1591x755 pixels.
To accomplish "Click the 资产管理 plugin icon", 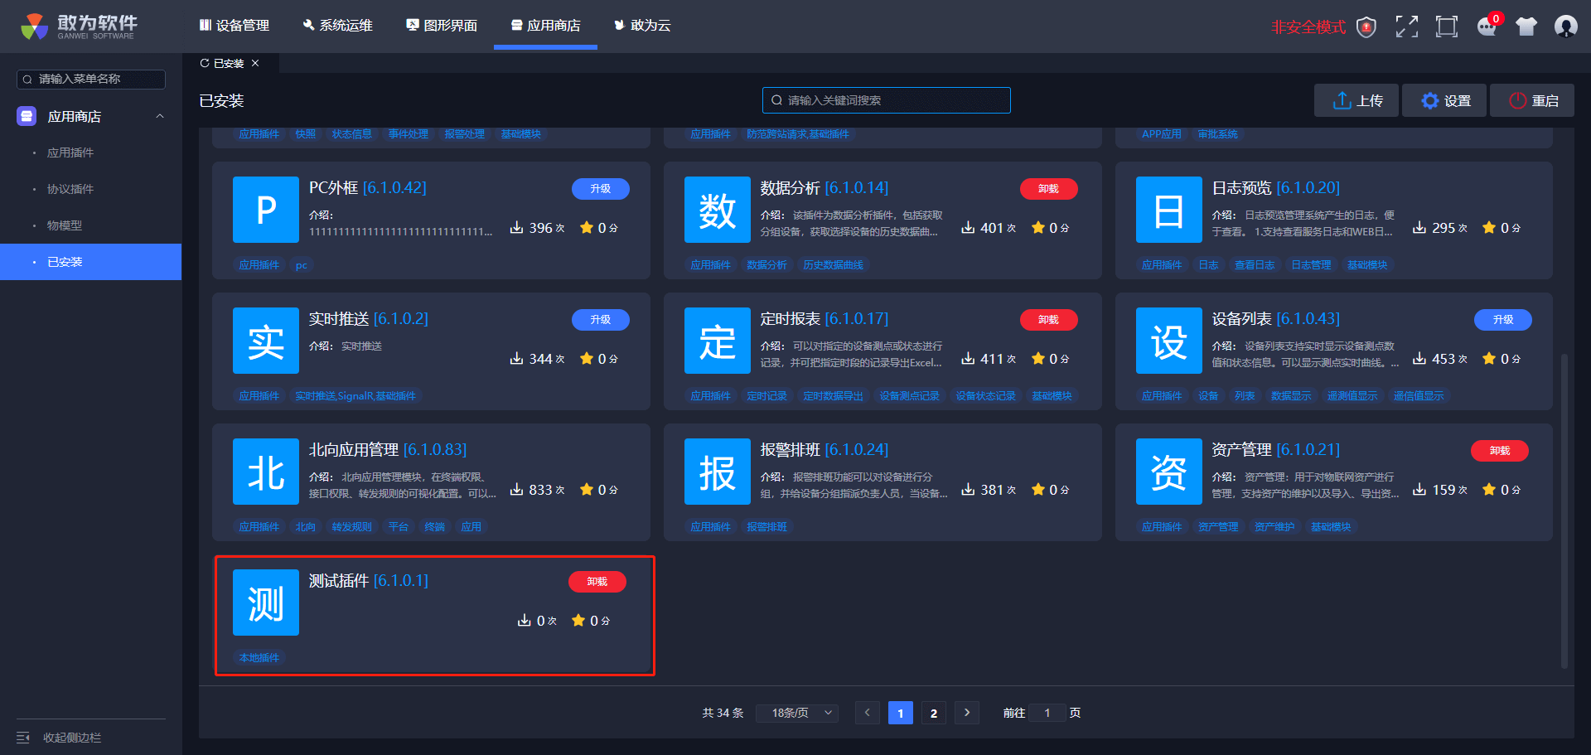I will 1169,472.
